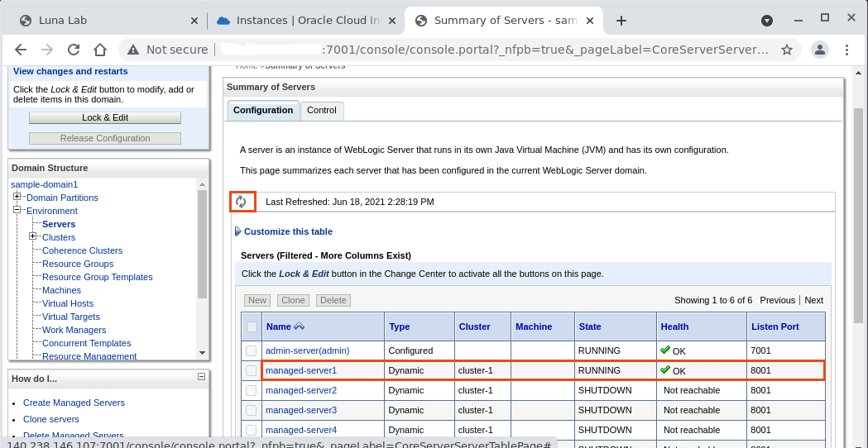The height and width of the screenshot is (448, 868).
Task: Open Resource Group Templates in the tree
Action: (98, 277)
